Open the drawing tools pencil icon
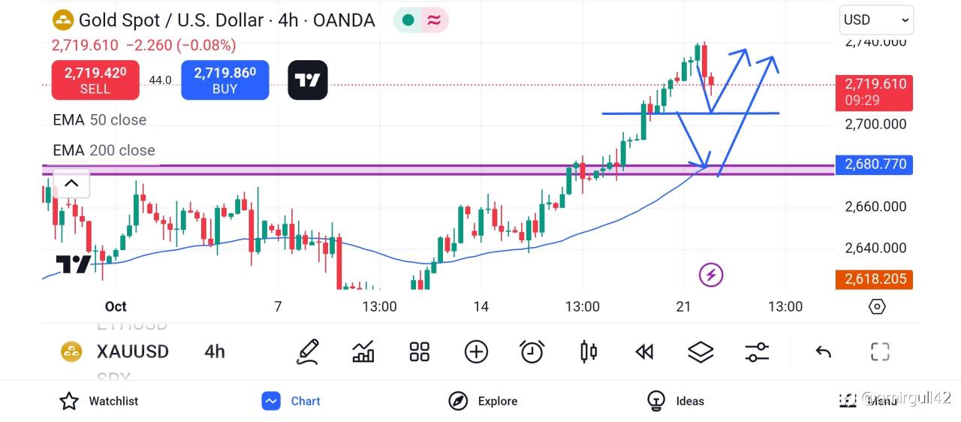 tap(307, 351)
